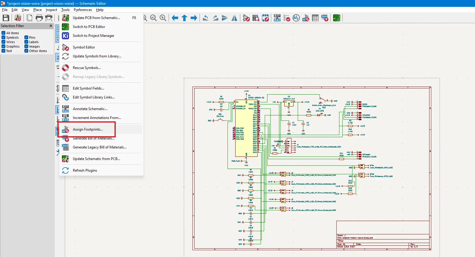The width and height of the screenshot is (475, 257).
Task: Choose Annotate Schematic menu entry
Action: pos(90,109)
